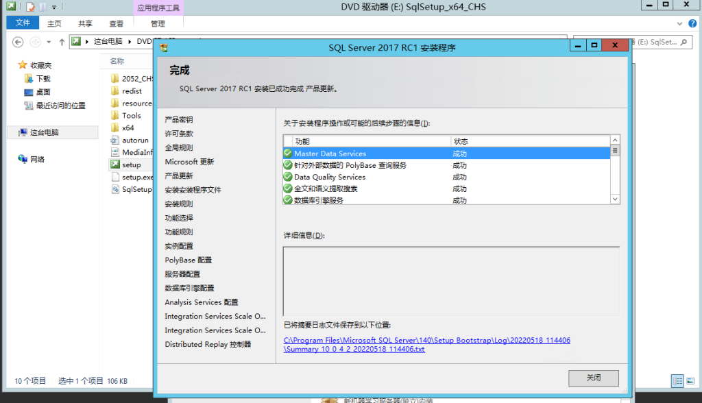This screenshot has width=702, height=403.
Task: Launch the green setup application icon
Action: [114, 164]
